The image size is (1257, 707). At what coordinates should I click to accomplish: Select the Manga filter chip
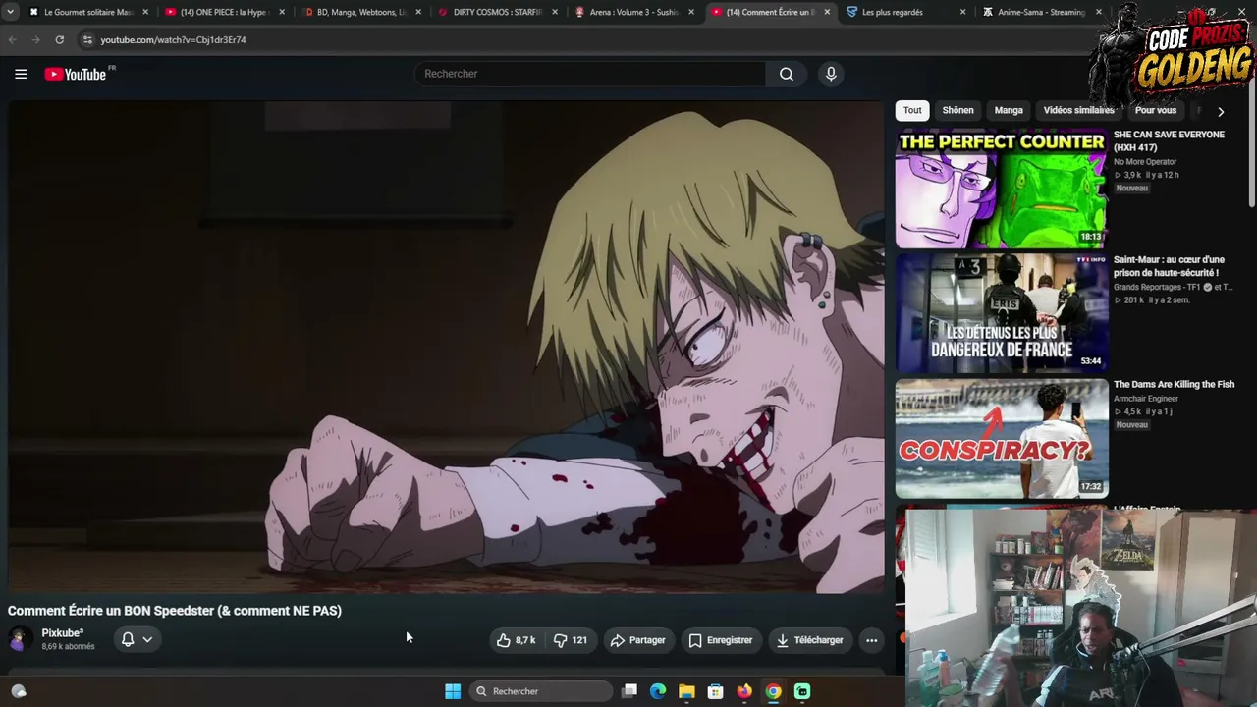tap(1009, 110)
